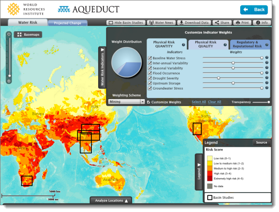Open legend Source information
This screenshot has width=279, height=212.
pos(261,142)
